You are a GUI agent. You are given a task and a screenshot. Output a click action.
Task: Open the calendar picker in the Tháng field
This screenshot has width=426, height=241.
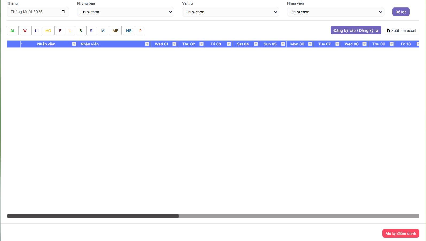[x=63, y=12]
